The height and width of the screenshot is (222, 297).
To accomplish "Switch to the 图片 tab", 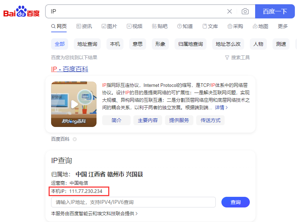I will coord(109,26).
